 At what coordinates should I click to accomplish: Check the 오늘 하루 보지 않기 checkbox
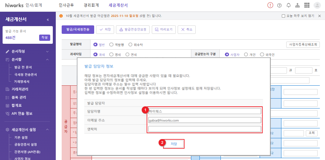(283, 16)
